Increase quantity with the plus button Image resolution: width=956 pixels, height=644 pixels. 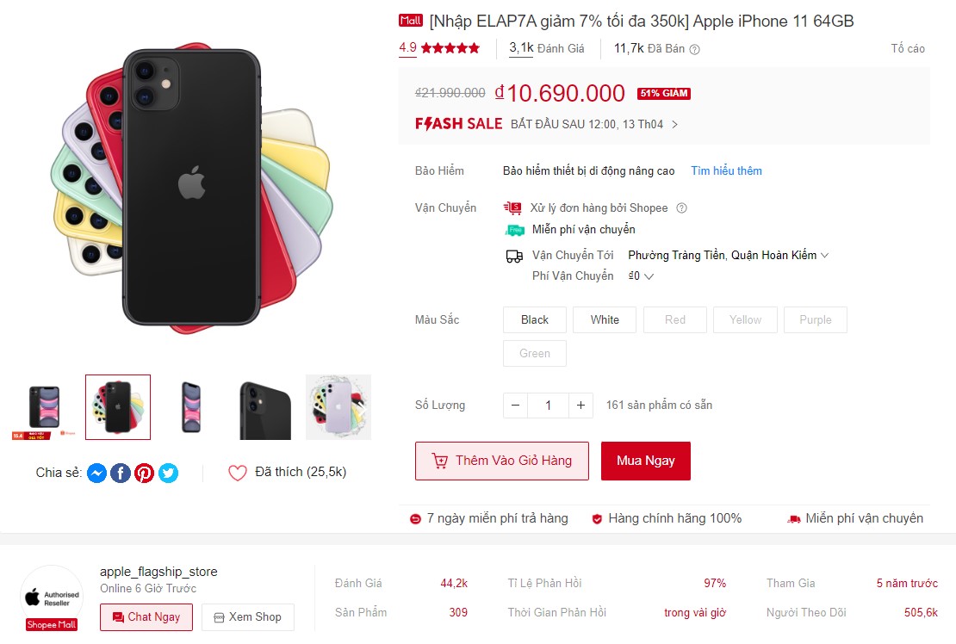[580, 406]
